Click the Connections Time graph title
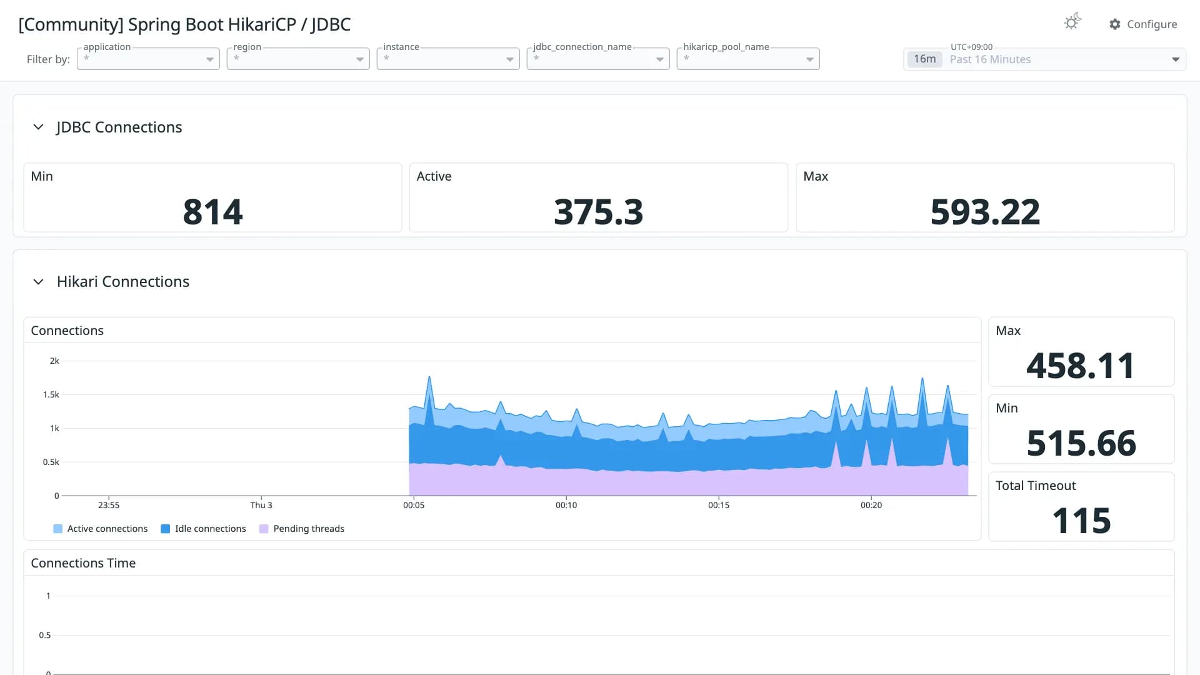 tap(83, 563)
